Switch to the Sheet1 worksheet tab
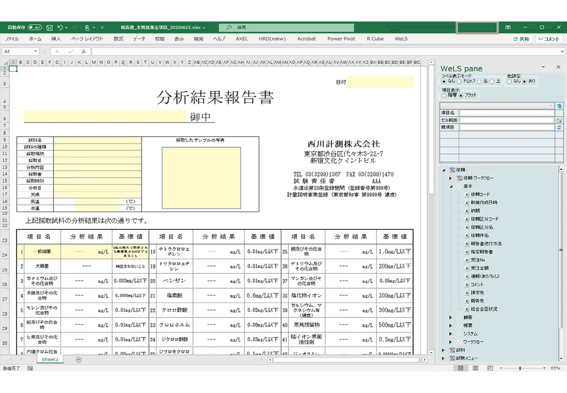Image resolution: width=567 pixels, height=393 pixels. (50, 359)
